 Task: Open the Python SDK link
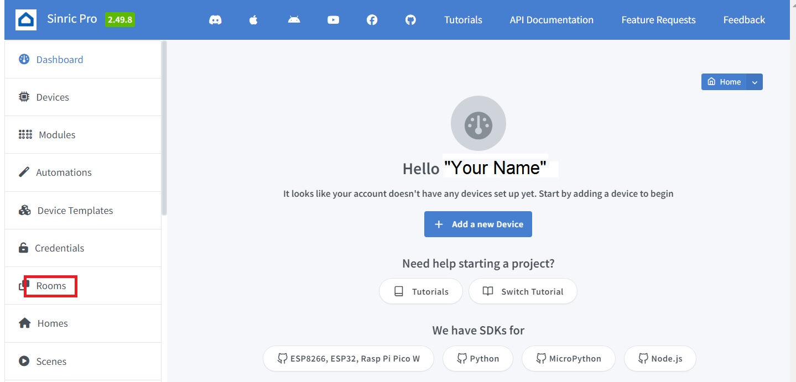tap(478, 359)
